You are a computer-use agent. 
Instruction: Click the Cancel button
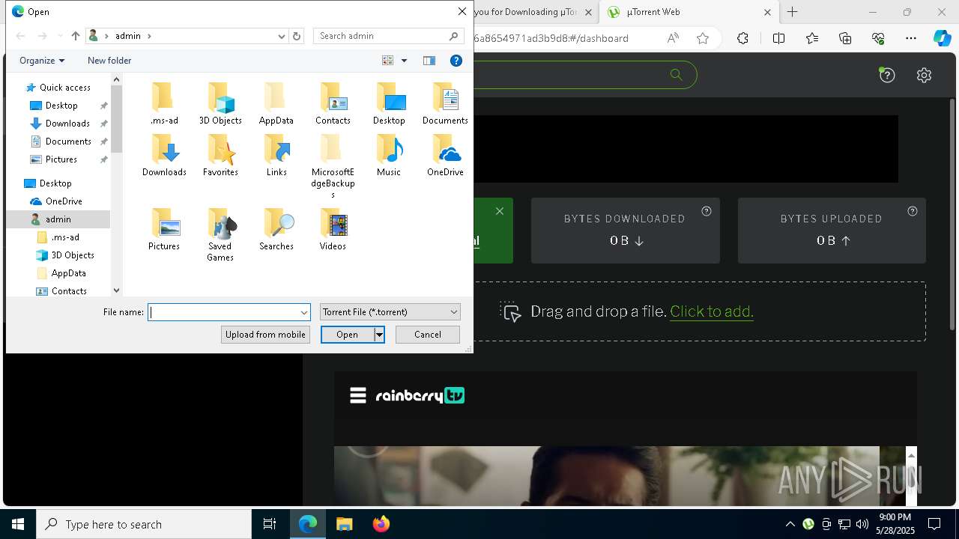click(428, 335)
